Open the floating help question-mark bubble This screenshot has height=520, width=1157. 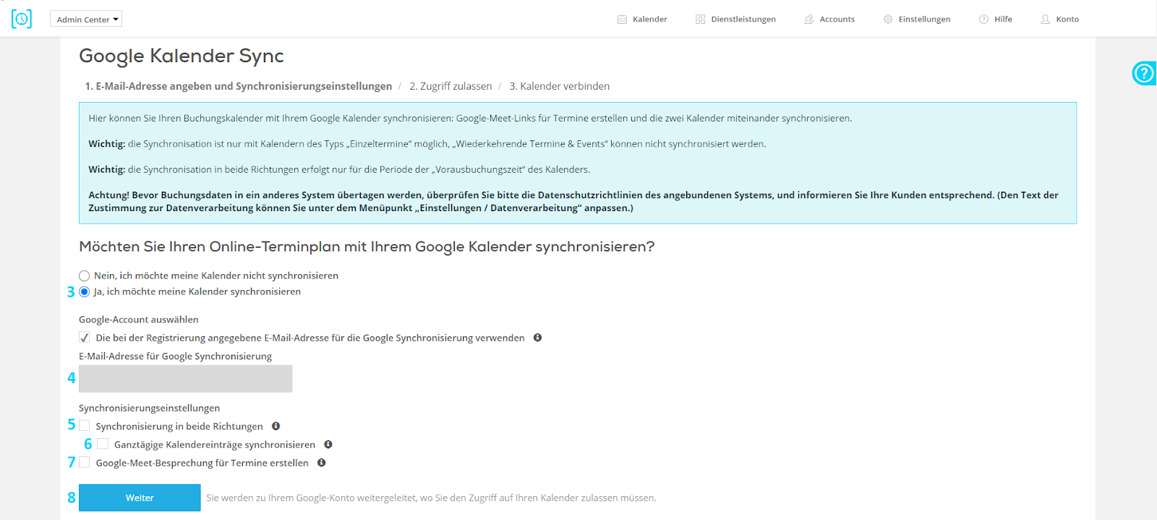pyautogui.click(x=1144, y=73)
